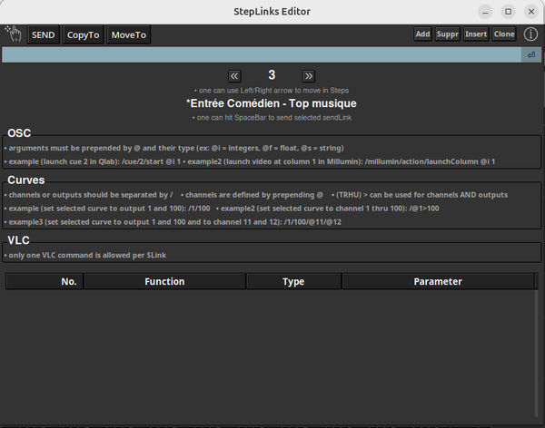Click the return arrow icon beside the input bar

point(530,55)
